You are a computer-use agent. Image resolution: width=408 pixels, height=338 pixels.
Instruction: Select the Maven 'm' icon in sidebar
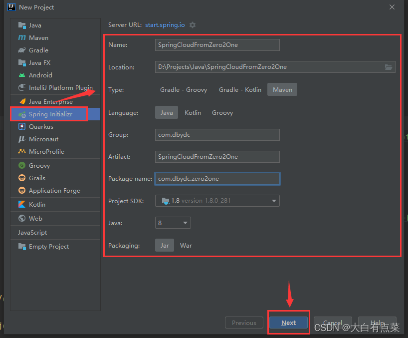pos(22,38)
